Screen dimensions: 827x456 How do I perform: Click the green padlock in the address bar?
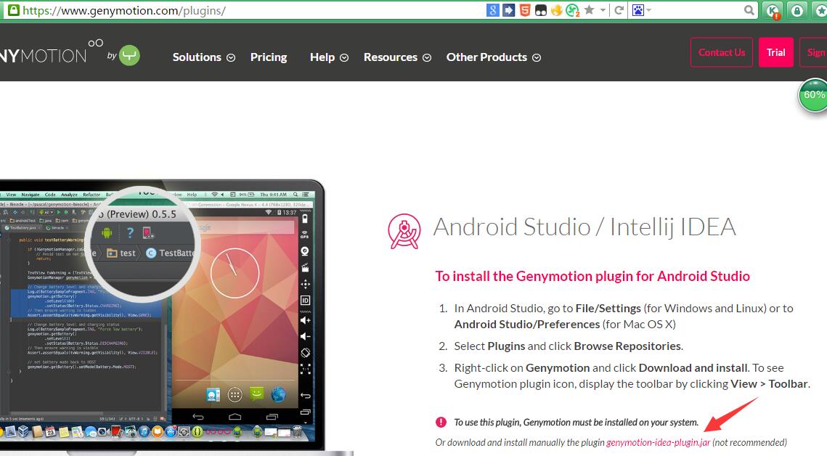point(12,9)
